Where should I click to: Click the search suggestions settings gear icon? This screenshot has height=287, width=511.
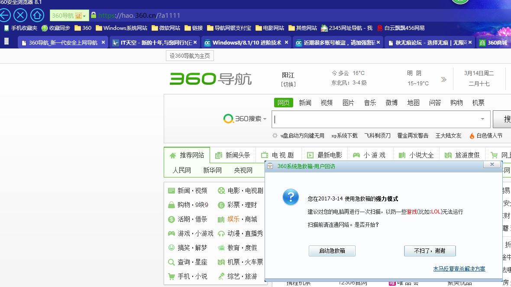[x=275, y=135]
